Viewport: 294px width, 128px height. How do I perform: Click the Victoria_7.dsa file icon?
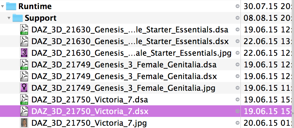24,99
